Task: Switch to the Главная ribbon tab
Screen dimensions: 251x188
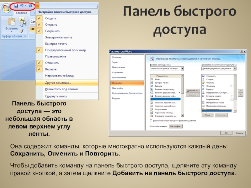Action: [22, 13]
